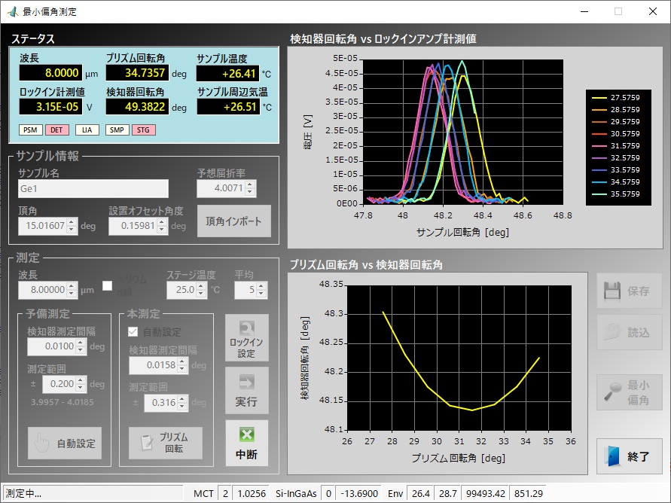
Task: Open ロックイン設定 lock-in settings
Action: pos(247,338)
